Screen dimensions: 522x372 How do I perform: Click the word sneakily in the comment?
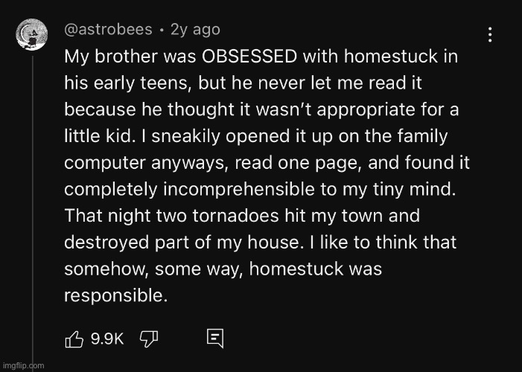(x=185, y=136)
